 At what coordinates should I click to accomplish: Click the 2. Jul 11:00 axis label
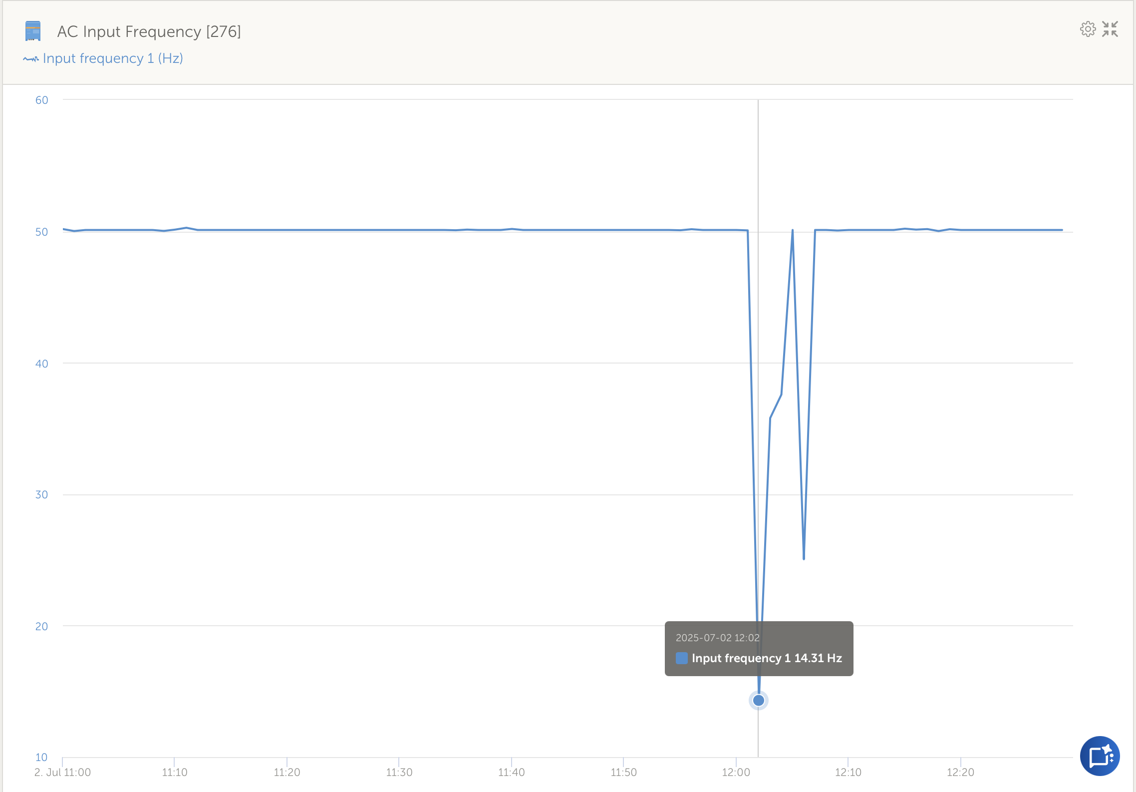coord(63,773)
